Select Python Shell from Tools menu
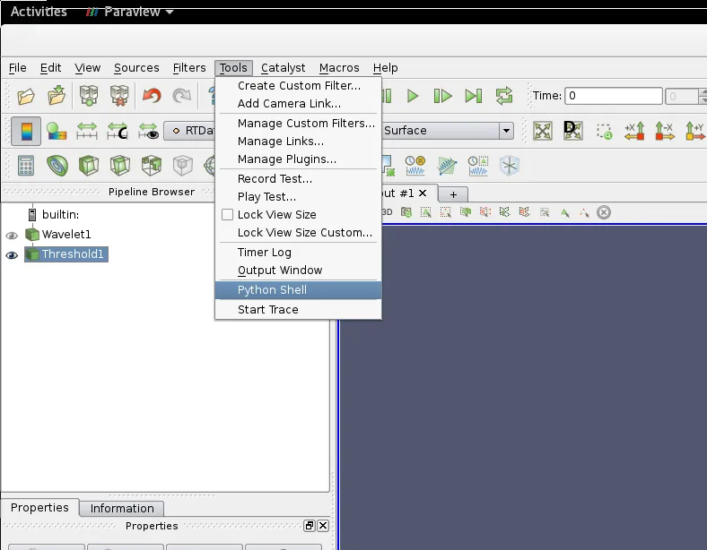The image size is (707, 550). pos(298,290)
